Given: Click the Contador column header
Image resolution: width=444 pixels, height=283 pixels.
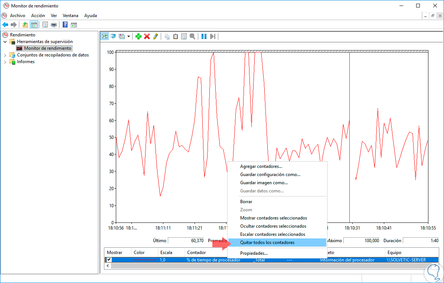Looking at the screenshot, I should coord(206,253).
